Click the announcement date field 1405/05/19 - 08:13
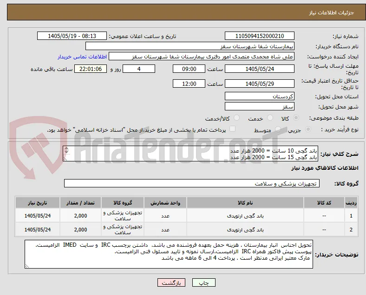Image resolution: width=366 pixels, height=295 pixels. click(x=72, y=36)
